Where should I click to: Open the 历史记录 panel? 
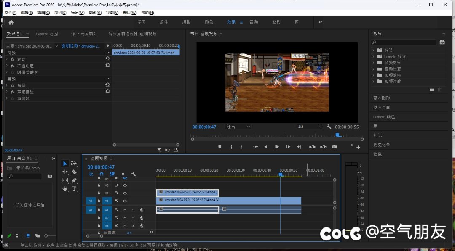point(382,145)
